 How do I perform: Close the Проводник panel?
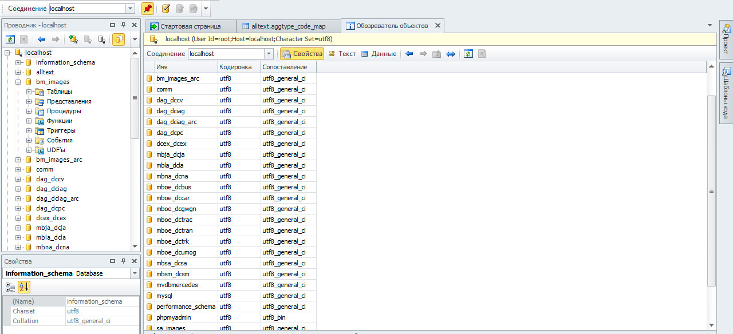click(x=134, y=25)
